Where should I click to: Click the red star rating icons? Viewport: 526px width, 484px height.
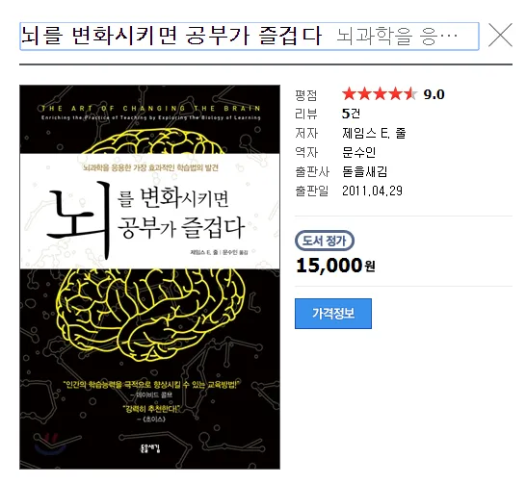point(380,94)
